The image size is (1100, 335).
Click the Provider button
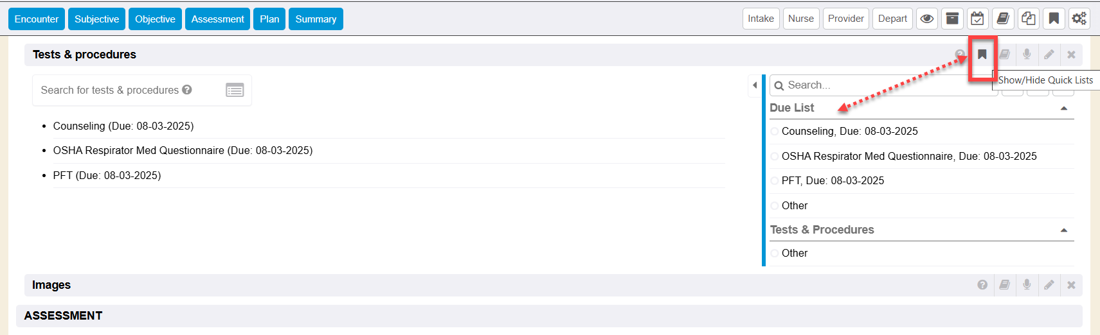click(x=845, y=19)
